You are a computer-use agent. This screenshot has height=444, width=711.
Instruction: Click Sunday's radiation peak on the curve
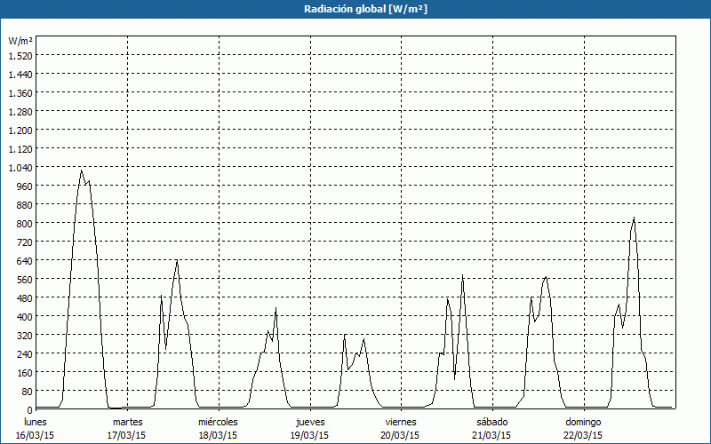634,218
